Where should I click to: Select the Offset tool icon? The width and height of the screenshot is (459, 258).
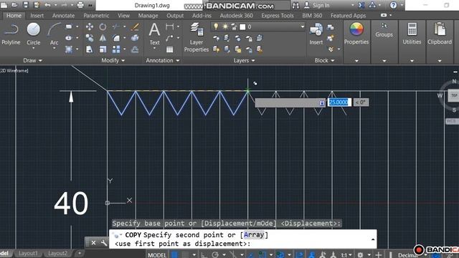coord(135,49)
